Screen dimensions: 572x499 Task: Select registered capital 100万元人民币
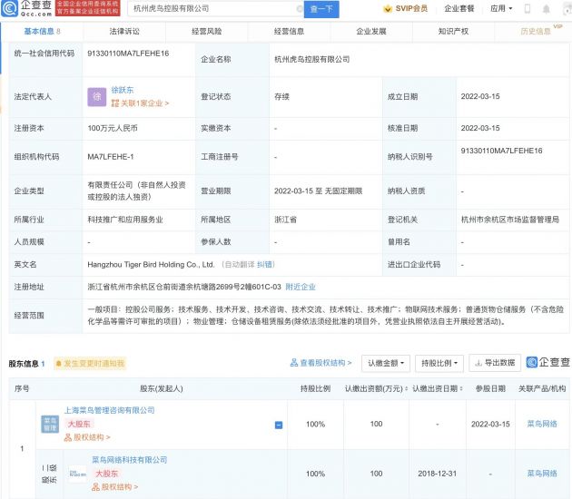113,128
